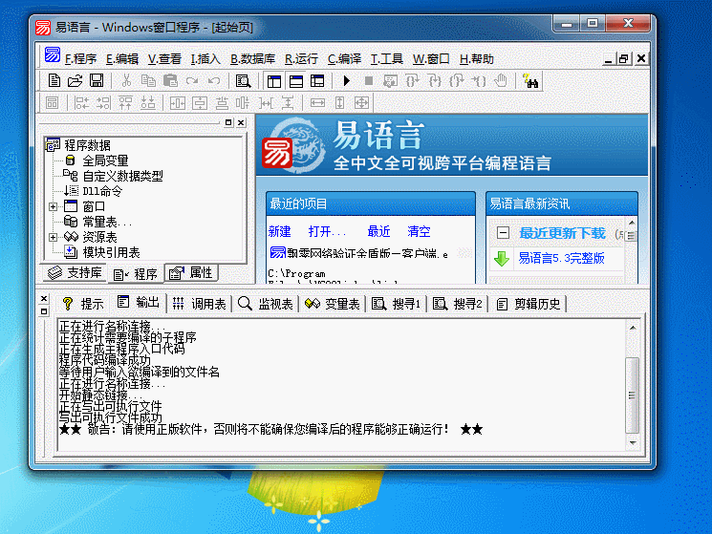Click the Find magnifier toolbar icon

(243, 81)
